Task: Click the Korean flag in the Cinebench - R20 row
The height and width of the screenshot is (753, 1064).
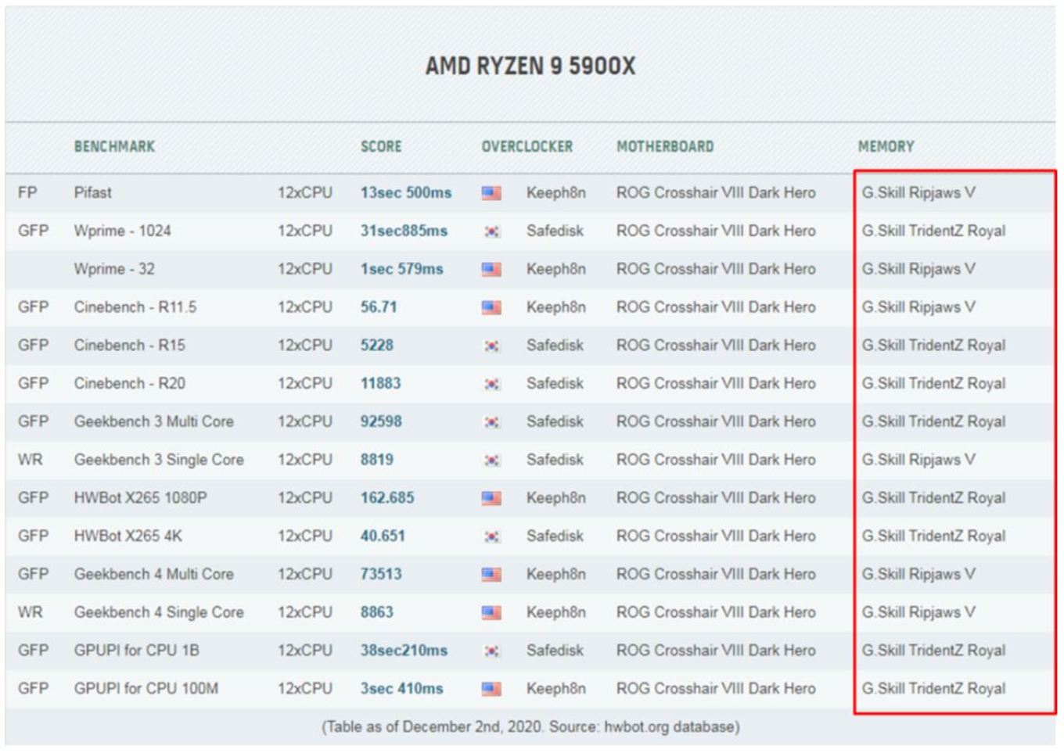Action: pyautogui.click(x=491, y=384)
